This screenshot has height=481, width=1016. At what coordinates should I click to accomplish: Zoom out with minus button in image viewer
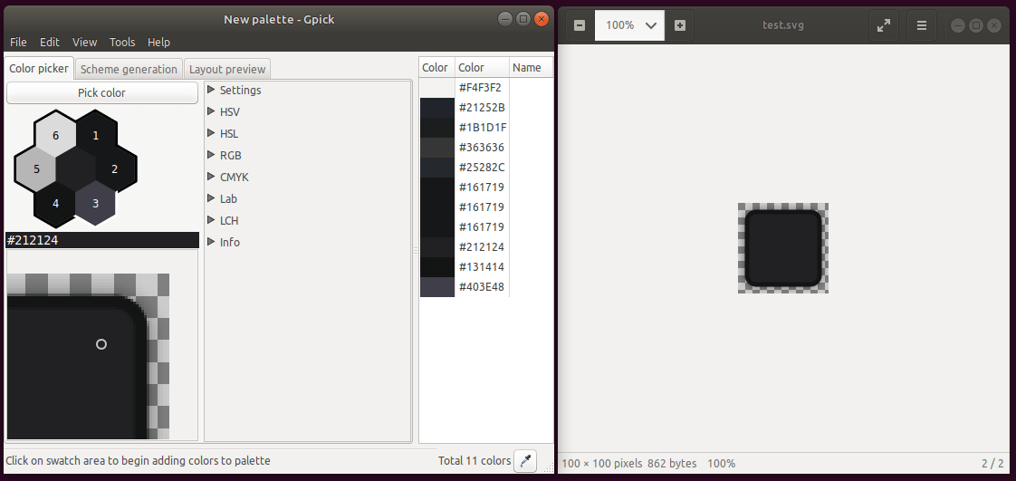click(580, 26)
